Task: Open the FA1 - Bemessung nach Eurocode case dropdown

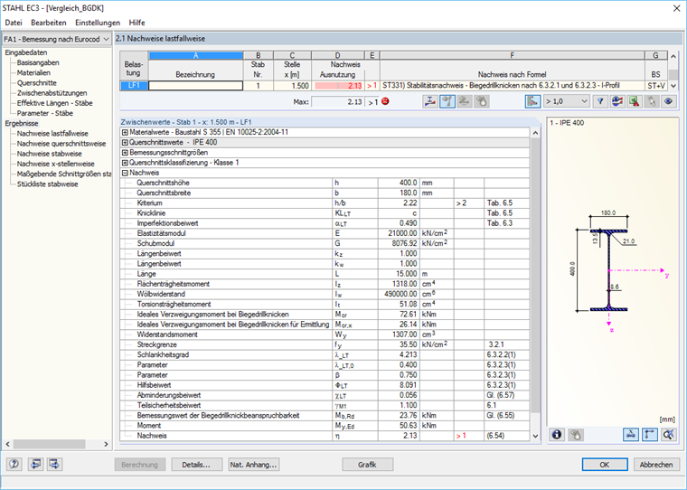Action: coord(56,39)
